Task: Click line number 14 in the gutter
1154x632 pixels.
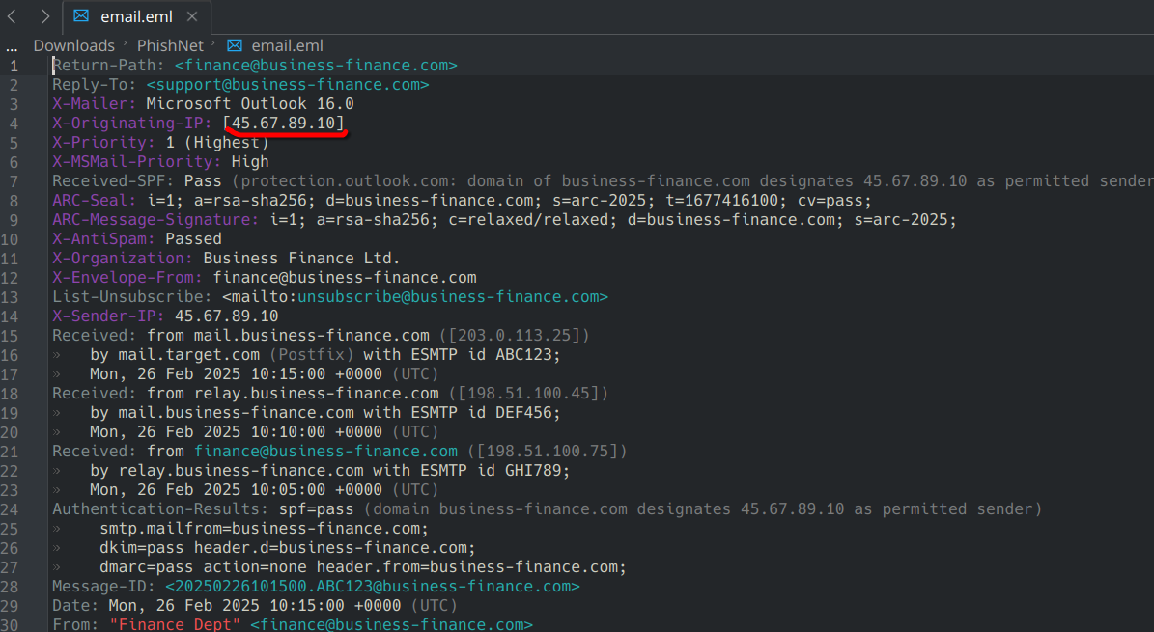Action: [14, 316]
